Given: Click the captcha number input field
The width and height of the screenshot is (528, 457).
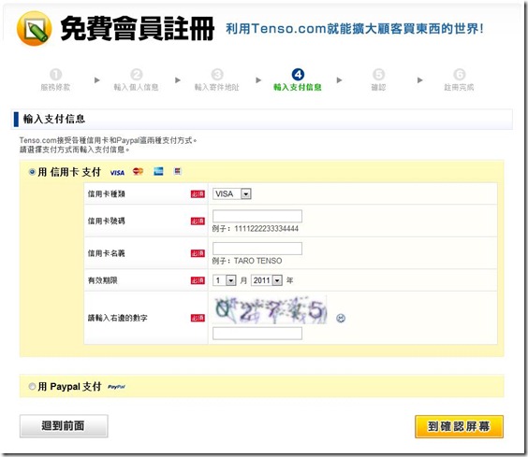Looking at the screenshot, I should pyautogui.click(x=257, y=334).
